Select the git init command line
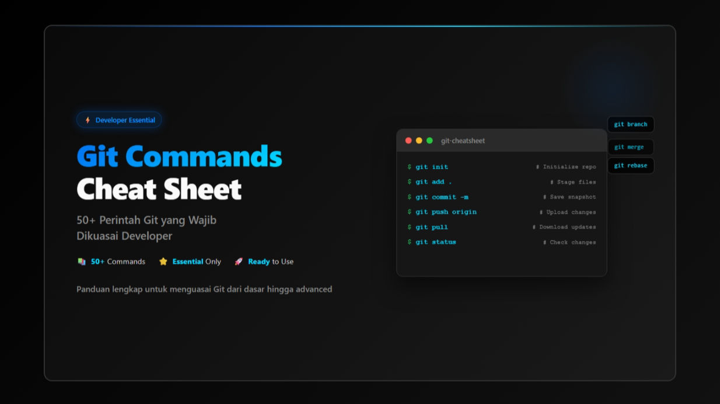This screenshot has height=404, width=720. point(431,166)
